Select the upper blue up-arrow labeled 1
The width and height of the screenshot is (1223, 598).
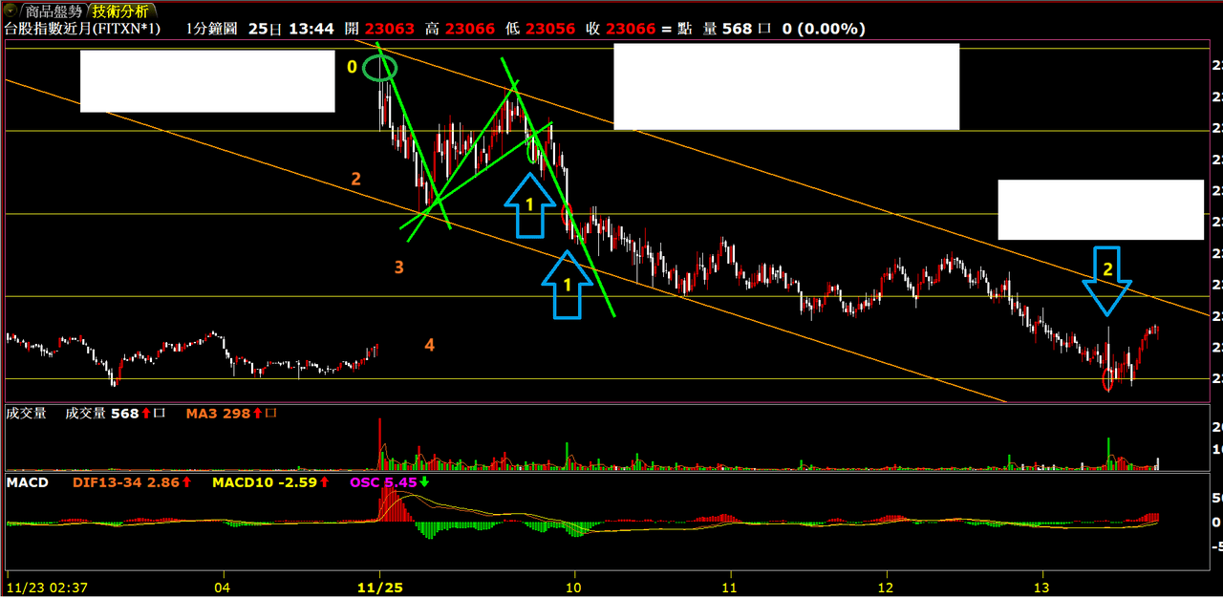[x=529, y=204]
